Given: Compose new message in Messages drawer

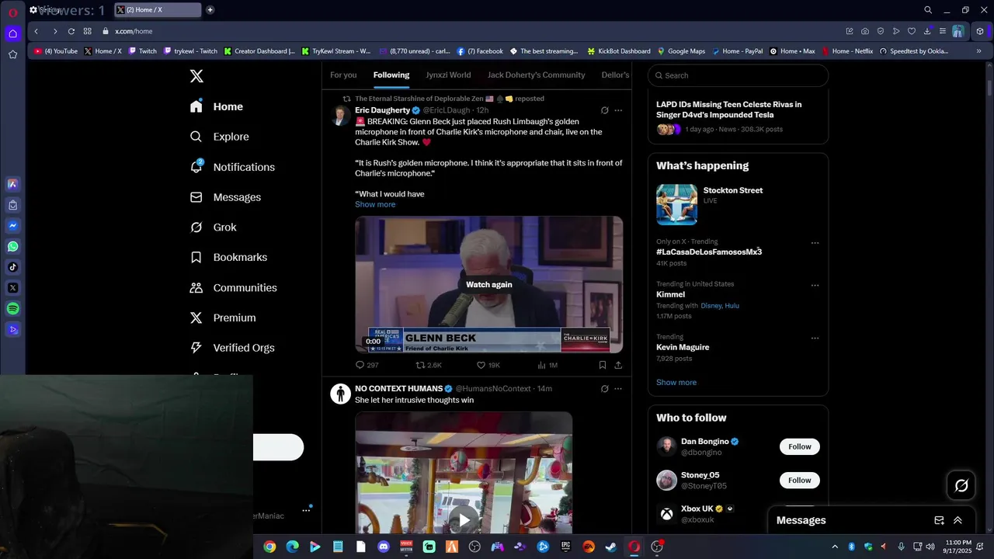Looking at the screenshot, I should (x=939, y=520).
